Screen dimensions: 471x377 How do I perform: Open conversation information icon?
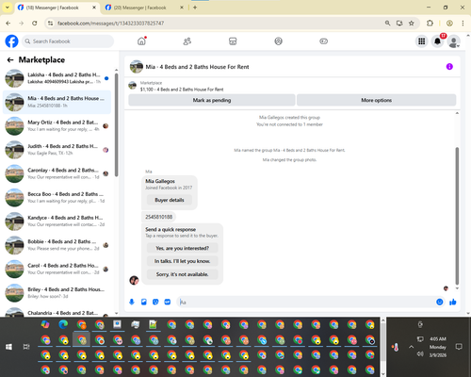[x=449, y=67]
